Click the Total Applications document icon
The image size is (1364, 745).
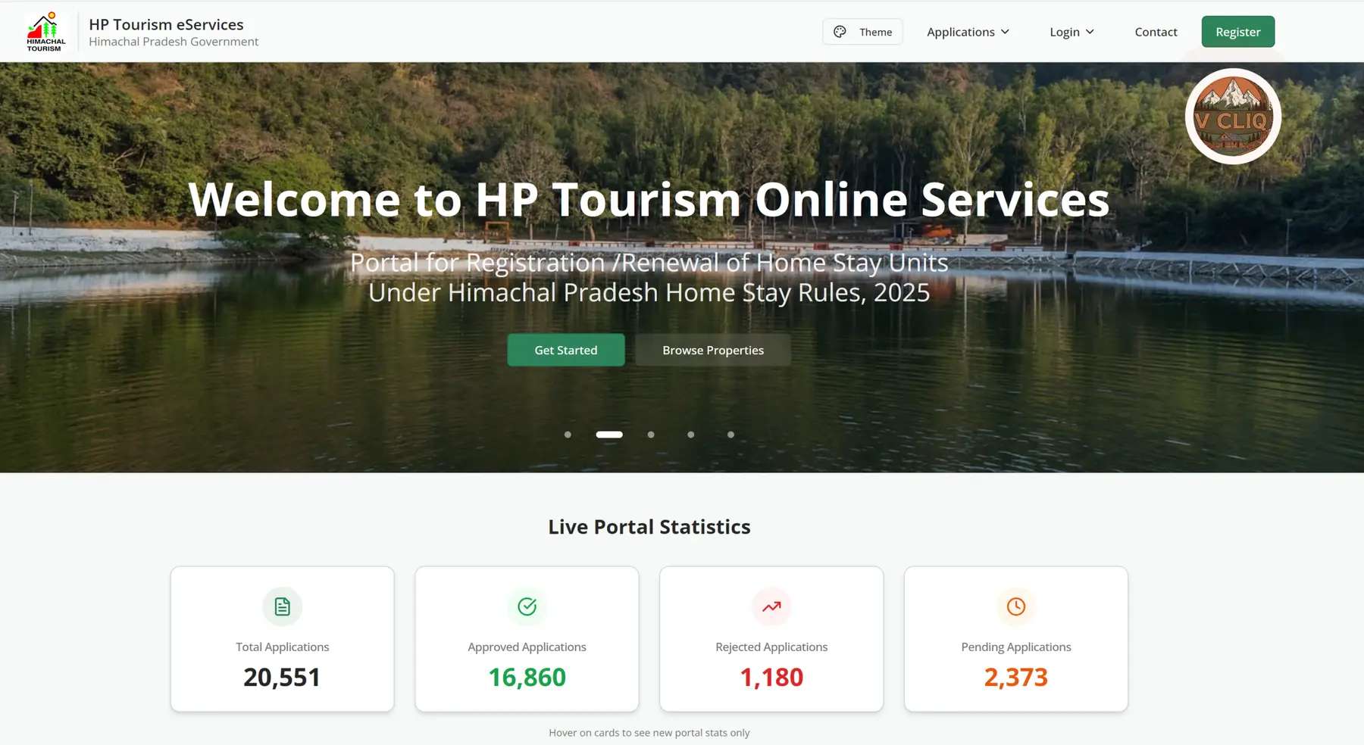(x=282, y=606)
